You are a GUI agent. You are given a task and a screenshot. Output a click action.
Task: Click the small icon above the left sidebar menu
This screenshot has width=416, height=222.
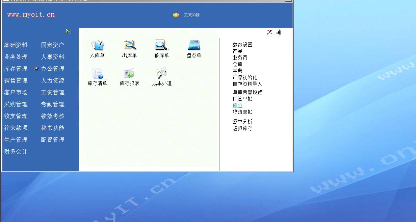click(68, 32)
